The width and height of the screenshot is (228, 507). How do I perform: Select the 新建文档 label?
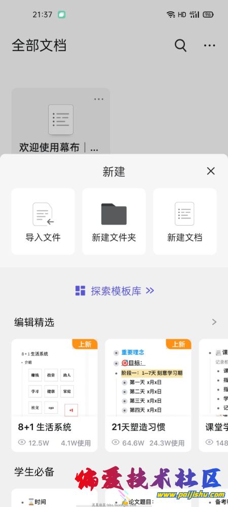click(185, 238)
